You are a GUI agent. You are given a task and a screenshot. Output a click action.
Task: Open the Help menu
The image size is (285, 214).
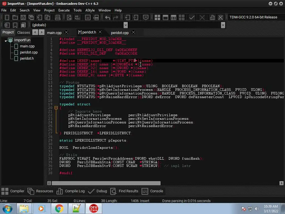(x=118, y=10)
